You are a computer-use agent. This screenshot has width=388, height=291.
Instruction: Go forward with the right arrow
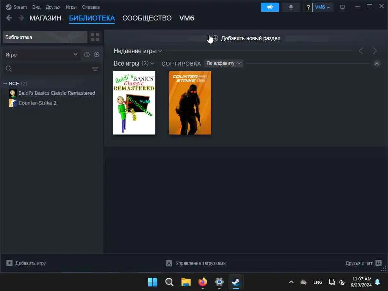click(21, 18)
